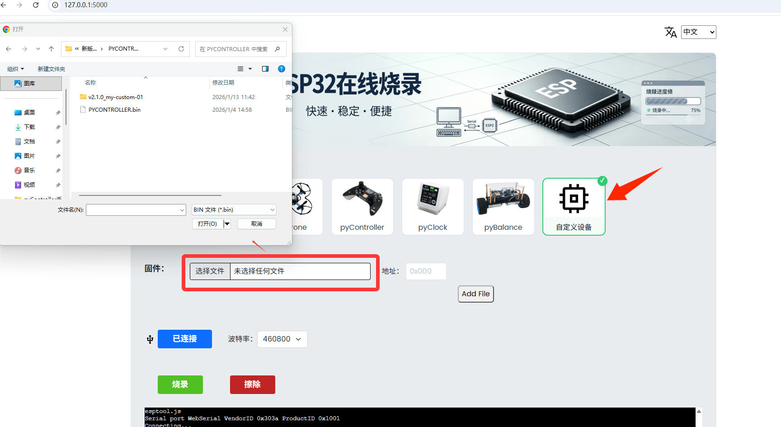This screenshot has height=427, width=781.
Task: Click the search magnifier icon in the dialog
Action: [278, 49]
